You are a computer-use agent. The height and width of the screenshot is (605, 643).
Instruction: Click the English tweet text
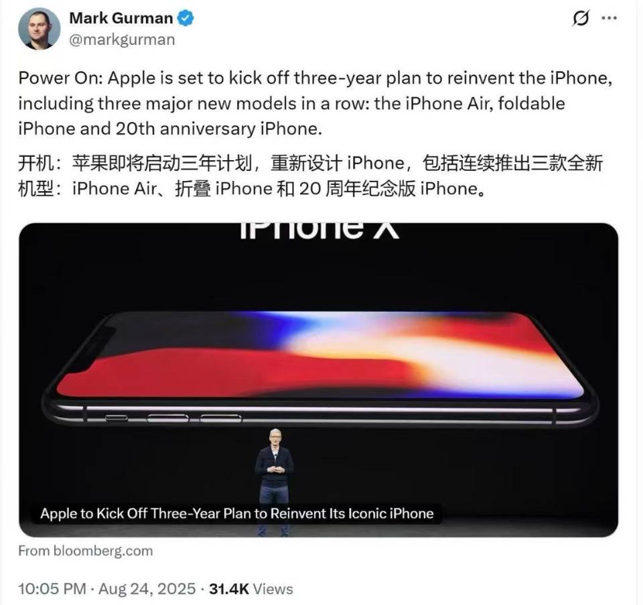point(315,103)
